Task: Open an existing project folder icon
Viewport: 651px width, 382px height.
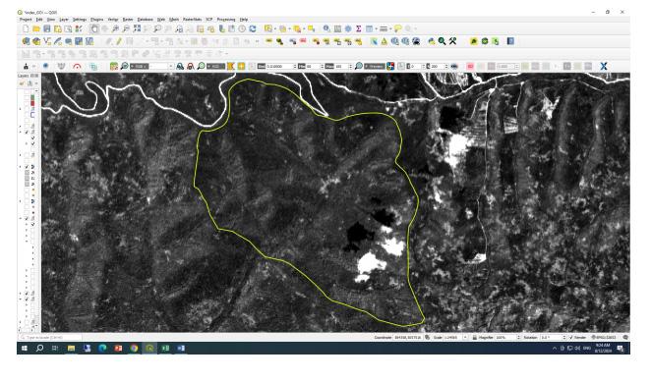Action: [36, 28]
